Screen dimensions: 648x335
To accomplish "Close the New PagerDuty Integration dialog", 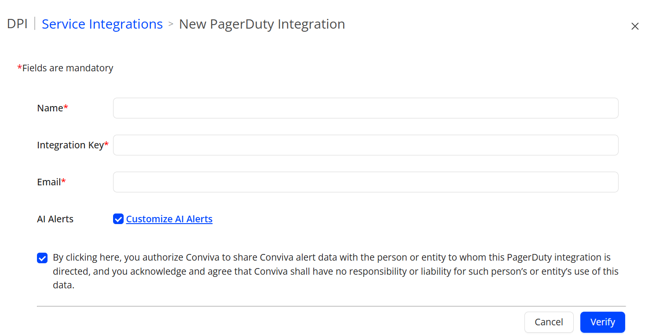I will 635,26.
